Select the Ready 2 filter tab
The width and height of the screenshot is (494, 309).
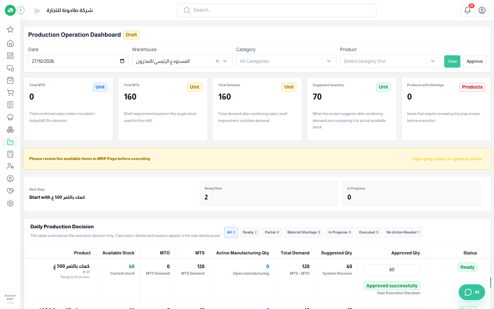click(250, 232)
